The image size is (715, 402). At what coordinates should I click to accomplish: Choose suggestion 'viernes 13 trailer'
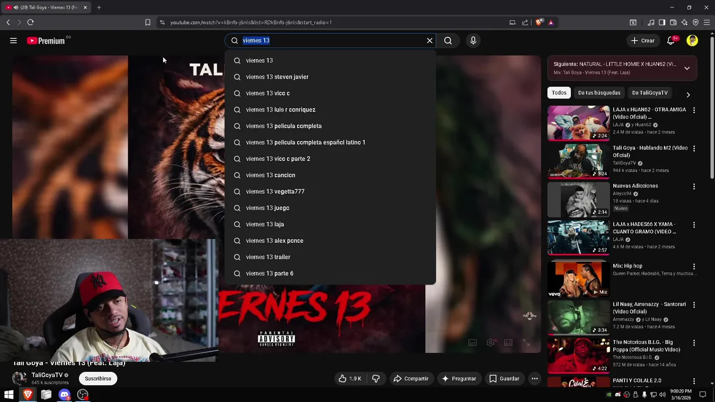tap(330, 257)
